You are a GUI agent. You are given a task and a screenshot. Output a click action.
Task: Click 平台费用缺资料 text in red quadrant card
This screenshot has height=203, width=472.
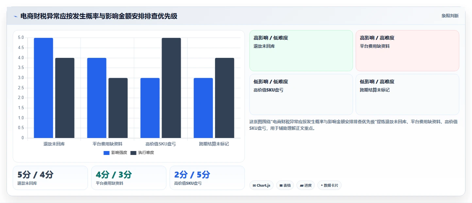click(375, 46)
